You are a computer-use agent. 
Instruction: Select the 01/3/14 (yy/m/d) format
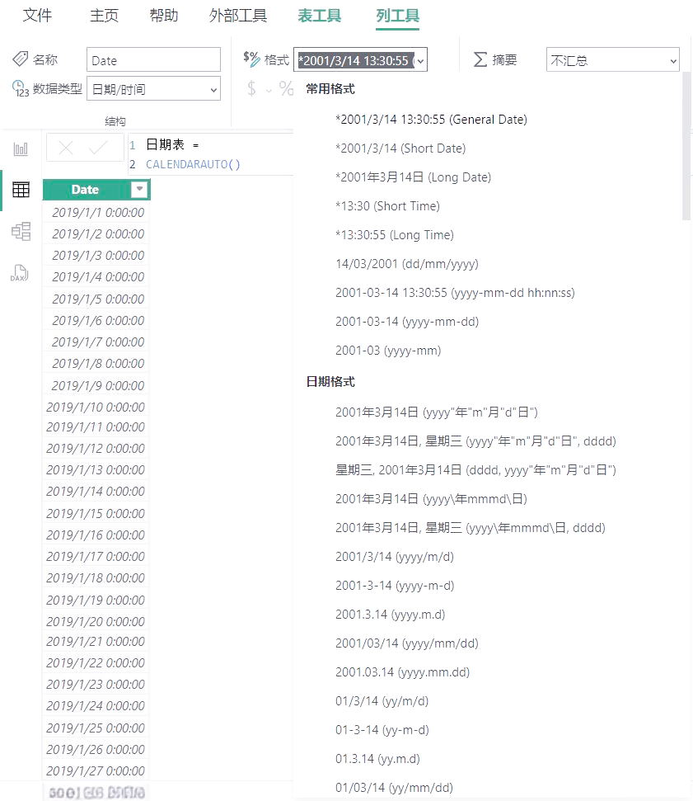(382, 701)
